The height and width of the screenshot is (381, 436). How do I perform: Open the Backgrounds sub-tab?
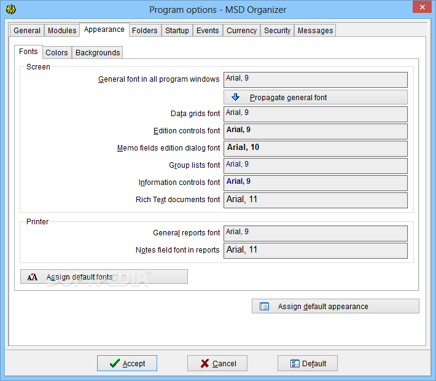[98, 53]
